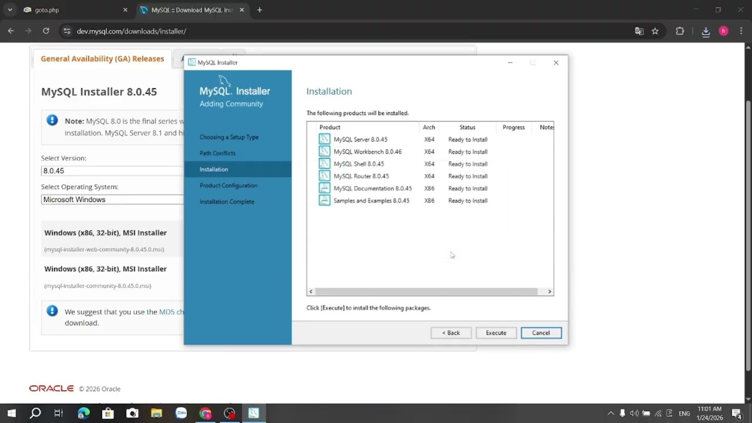Open the translate page icon

(639, 31)
